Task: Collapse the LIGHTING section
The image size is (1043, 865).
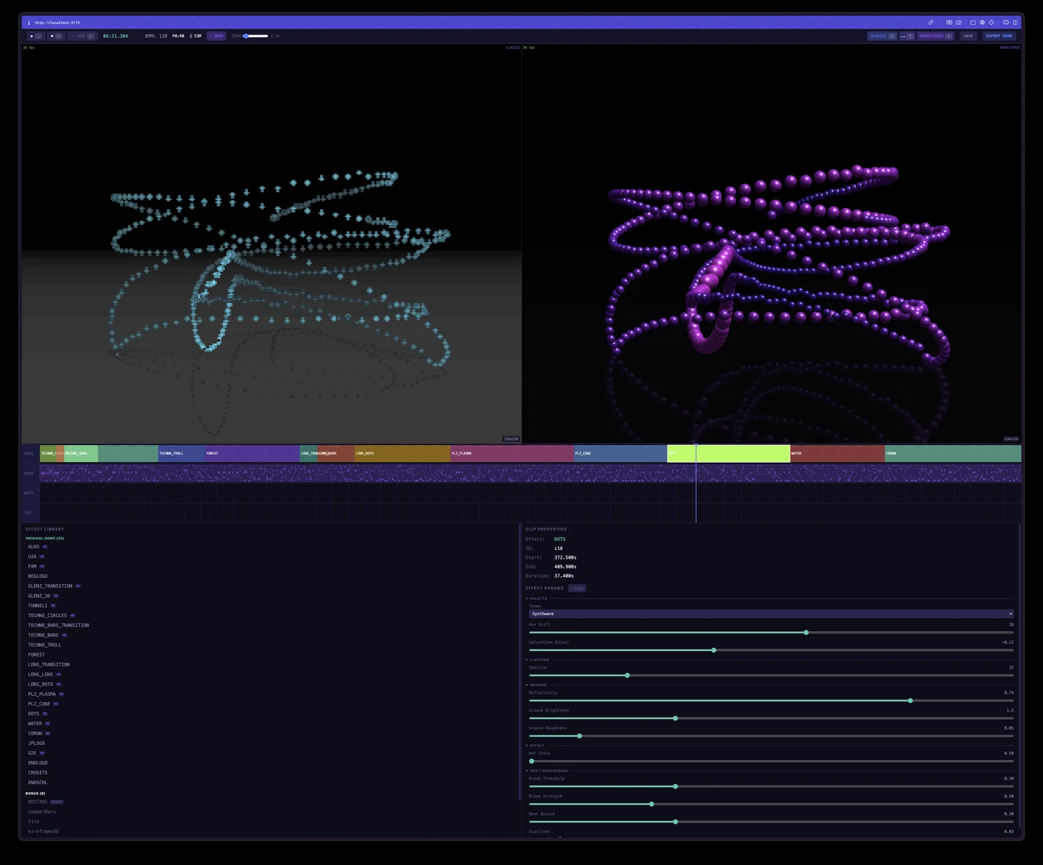Action: [x=537, y=660]
